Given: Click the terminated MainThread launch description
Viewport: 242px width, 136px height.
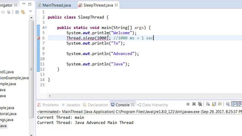Looking at the screenshot, I should [x=140, y=112].
